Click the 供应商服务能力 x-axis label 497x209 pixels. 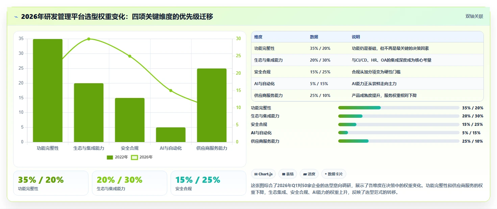point(212,148)
